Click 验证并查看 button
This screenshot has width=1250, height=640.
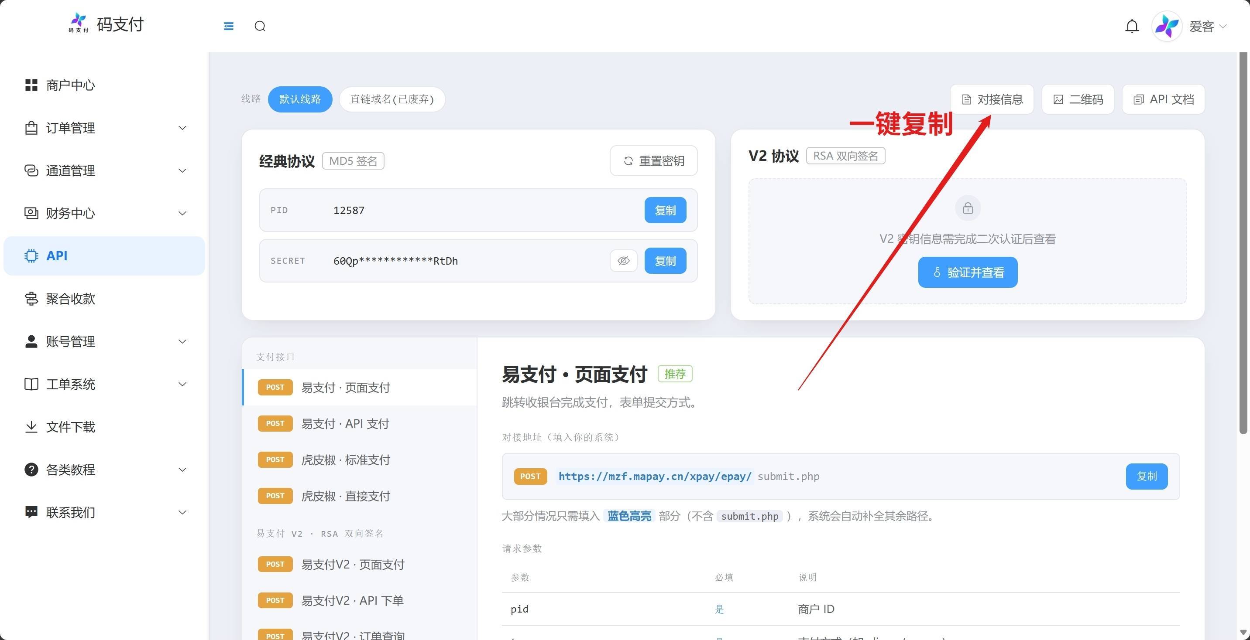(968, 272)
